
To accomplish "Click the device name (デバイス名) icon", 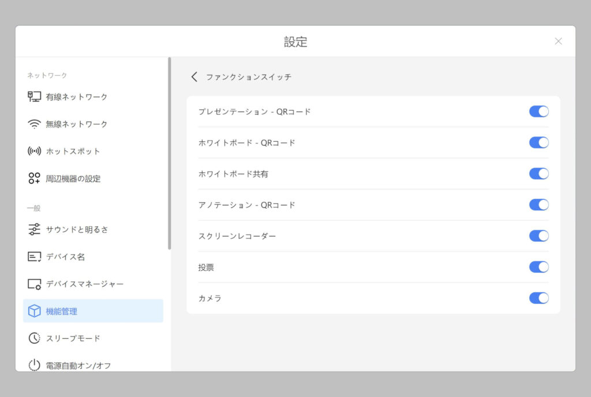I will (x=35, y=256).
